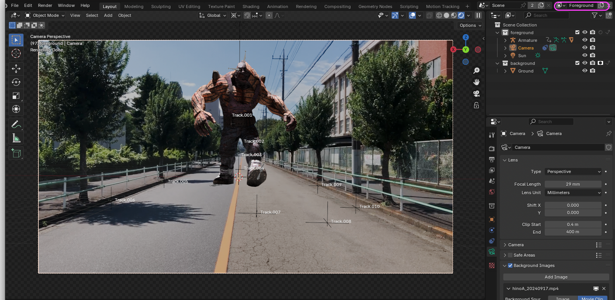
Task: Select the Measure tool
Action: pos(16,138)
